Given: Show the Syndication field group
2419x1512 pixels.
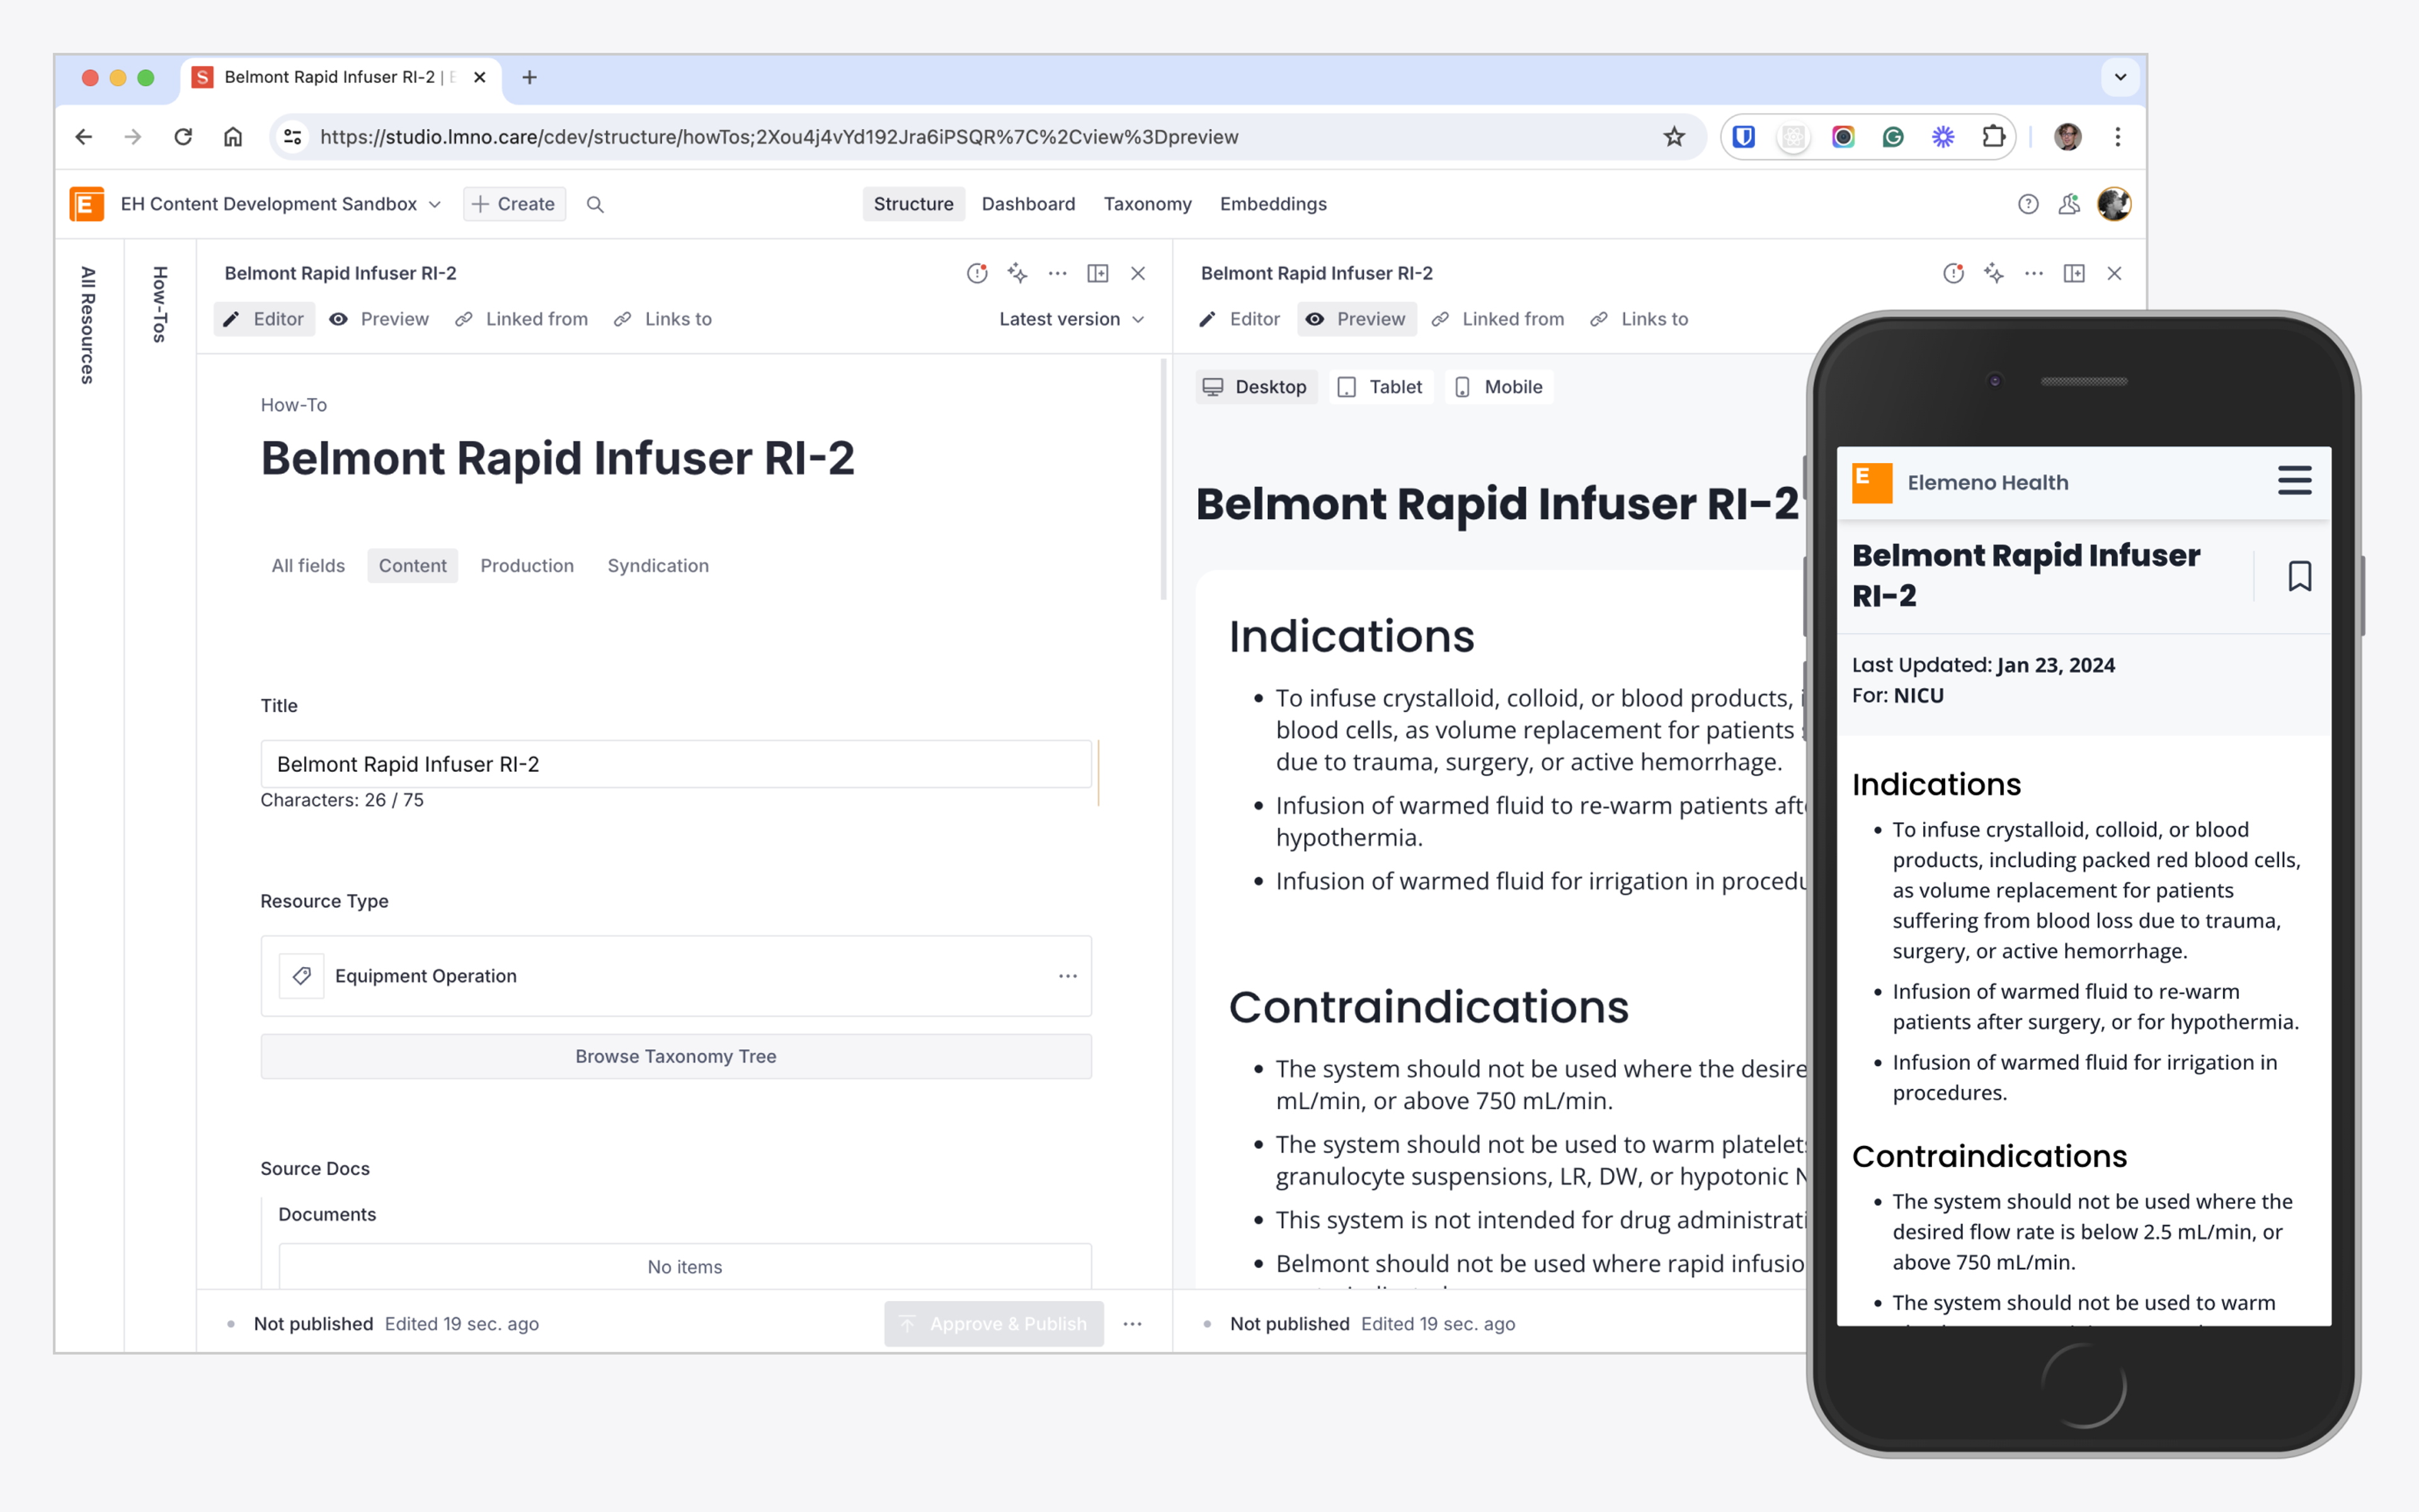Looking at the screenshot, I should click(658, 566).
